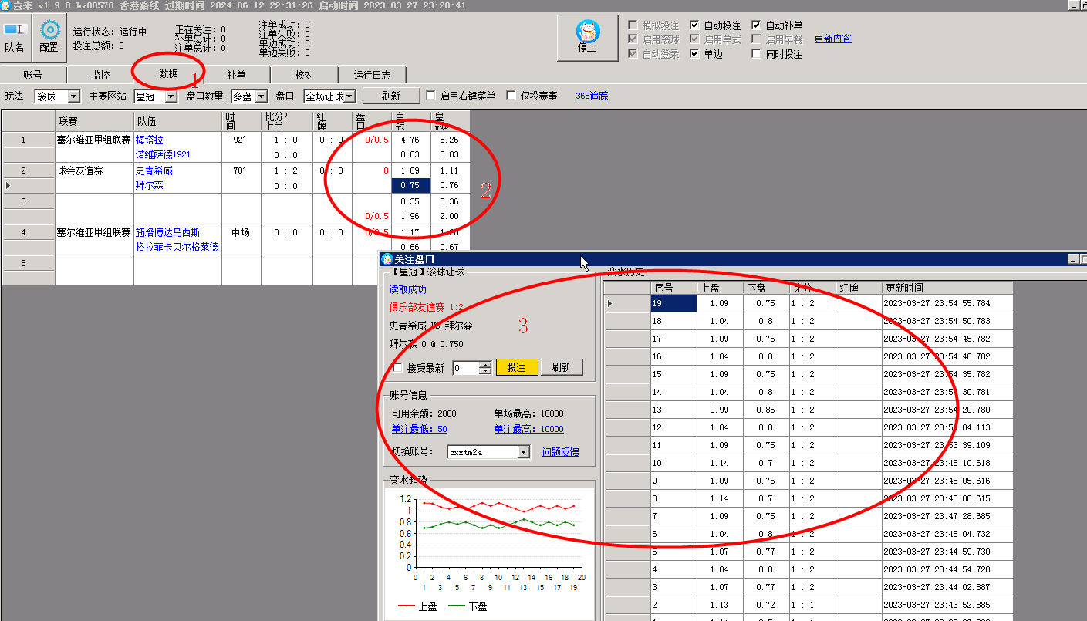1087x621 pixels.
Task: Click the 拜尔森 team in match table
Action: coord(150,185)
